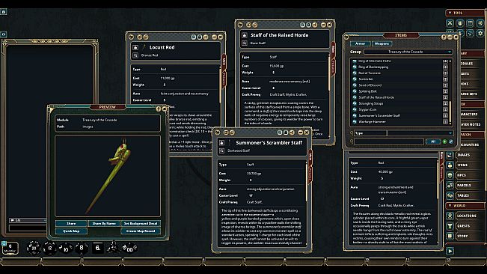487x274 pixels.
Task: Open the Quests sidebar icon
Action: (x=450, y=226)
